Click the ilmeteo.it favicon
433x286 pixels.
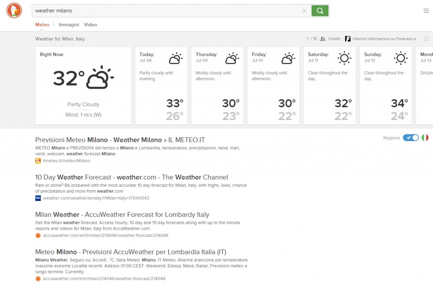coord(38,161)
